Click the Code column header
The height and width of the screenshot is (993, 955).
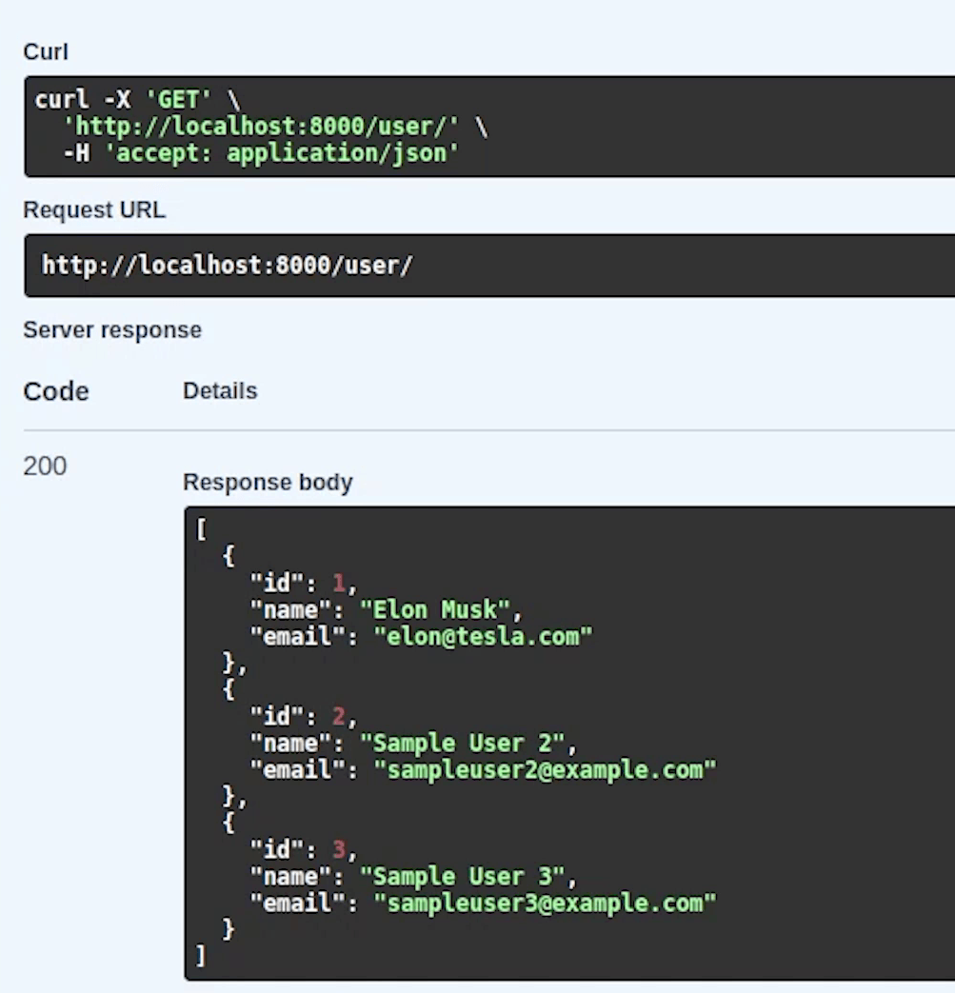point(56,391)
